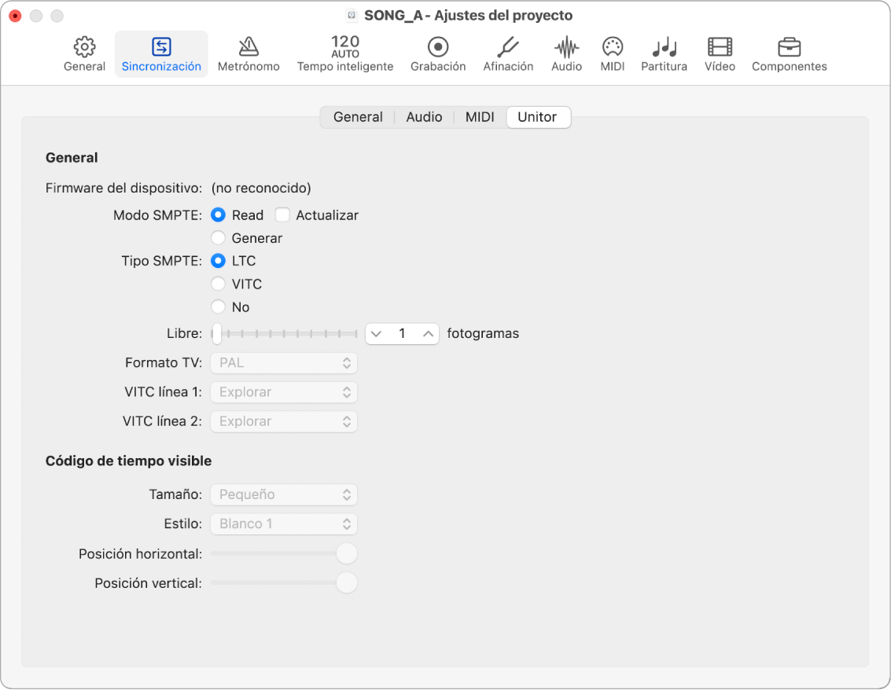Increase Libre fotogramas with up chevron

pos(428,334)
